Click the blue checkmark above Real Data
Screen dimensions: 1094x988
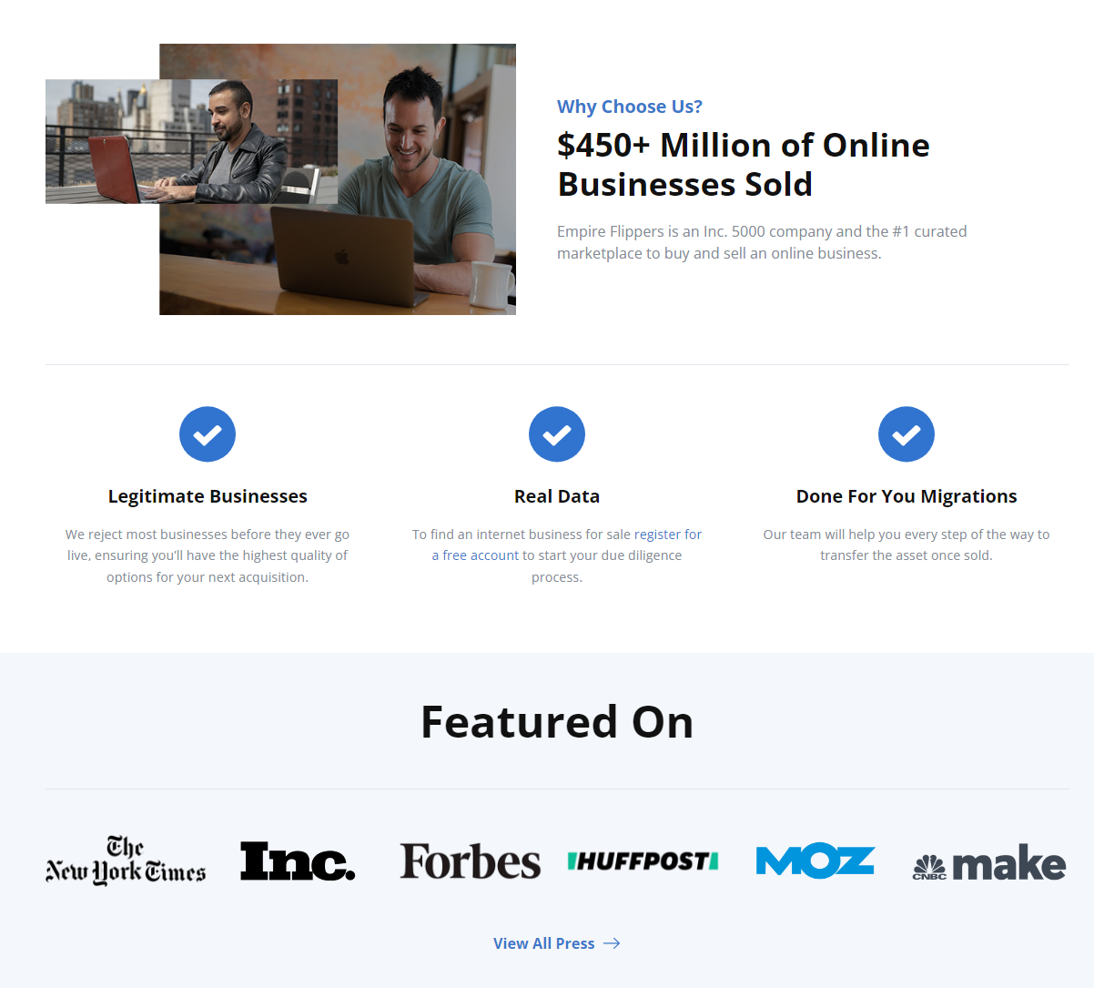[557, 434]
